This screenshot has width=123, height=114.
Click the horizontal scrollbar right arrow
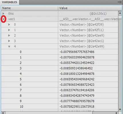tap(116, 113)
